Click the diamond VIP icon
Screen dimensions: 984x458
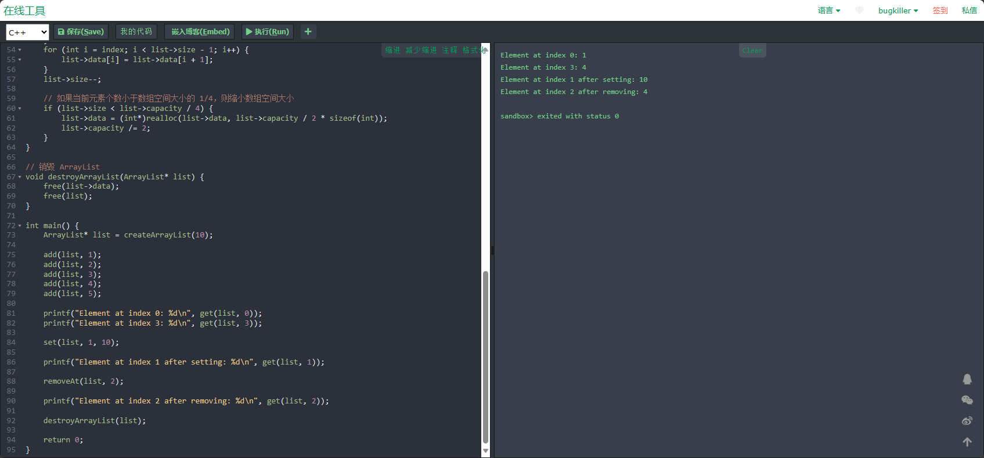(859, 10)
